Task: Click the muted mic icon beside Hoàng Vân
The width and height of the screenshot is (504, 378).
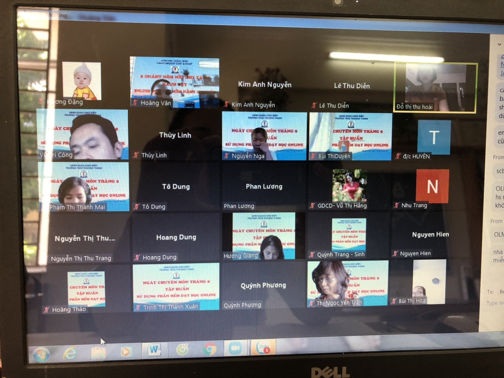Action: pos(135,103)
